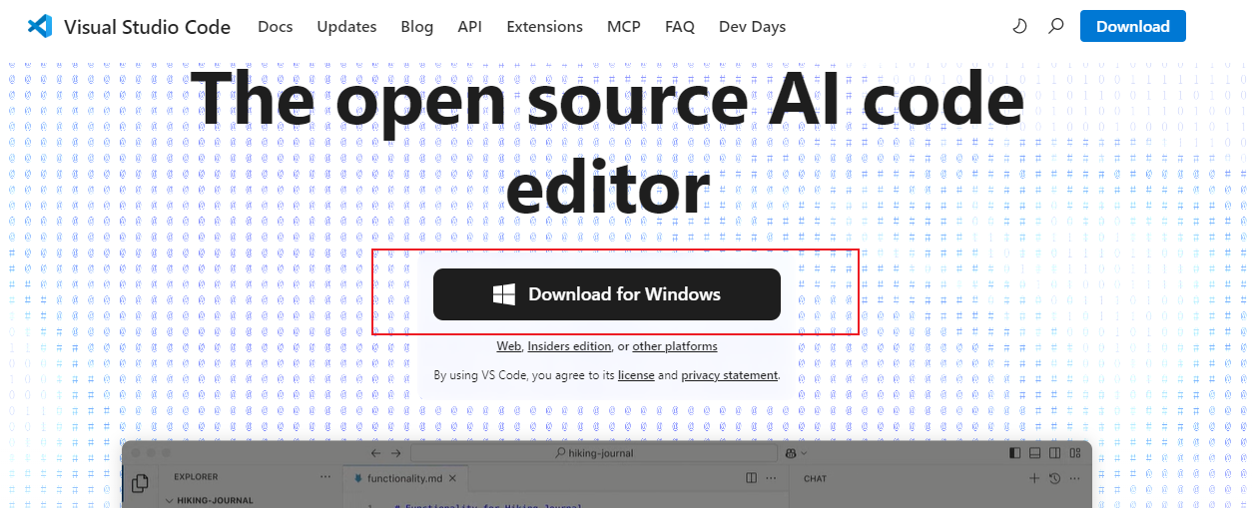Click the EXPLORER panel title
Image resolution: width=1252 pixels, height=508 pixels.
pos(196,477)
